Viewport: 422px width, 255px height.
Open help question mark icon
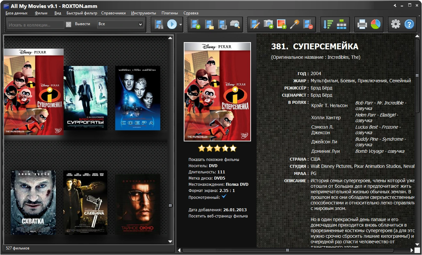[x=409, y=24]
